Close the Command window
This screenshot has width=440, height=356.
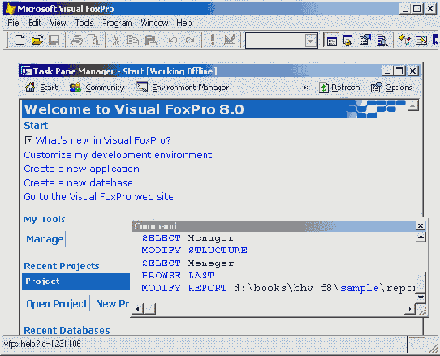click(420, 225)
